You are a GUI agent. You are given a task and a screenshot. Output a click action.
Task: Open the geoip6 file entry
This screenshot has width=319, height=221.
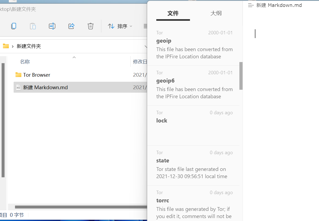tap(193, 85)
